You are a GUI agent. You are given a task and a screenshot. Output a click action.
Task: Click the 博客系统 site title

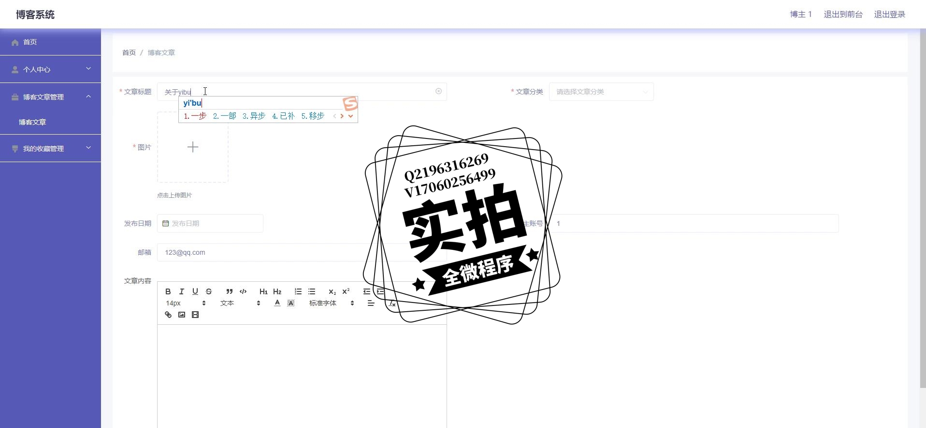pyautogui.click(x=35, y=14)
